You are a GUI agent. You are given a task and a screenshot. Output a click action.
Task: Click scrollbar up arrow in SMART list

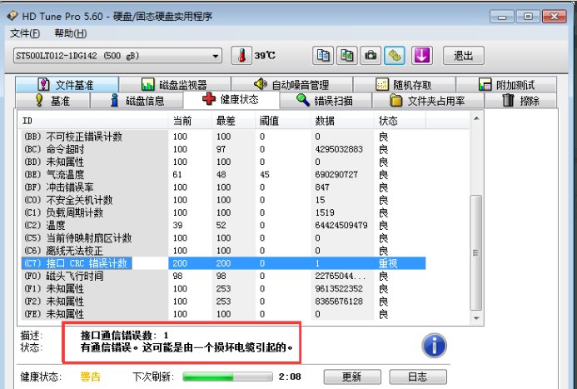pyautogui.click(x=476, y=118)
